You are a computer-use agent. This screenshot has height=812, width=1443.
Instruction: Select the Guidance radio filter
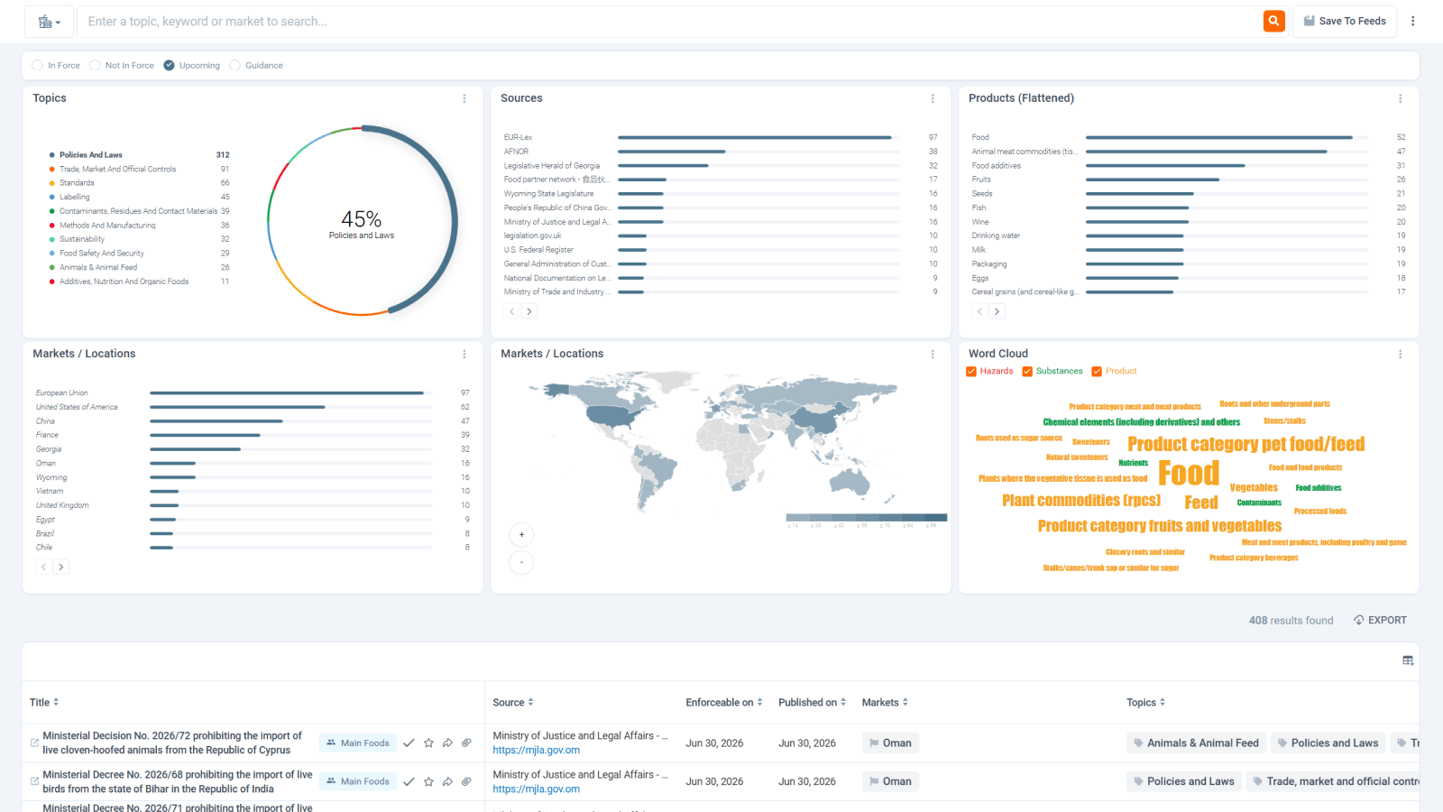(x=235, y=65)
